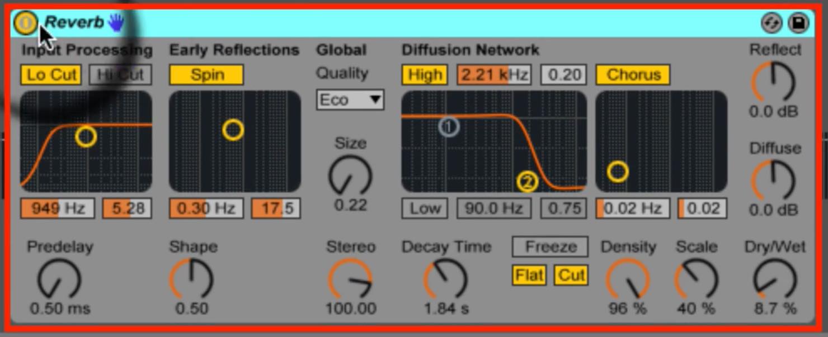Click the Stereo value 100.00
Screen dimensions: 828x337
(x=351, y=308)
